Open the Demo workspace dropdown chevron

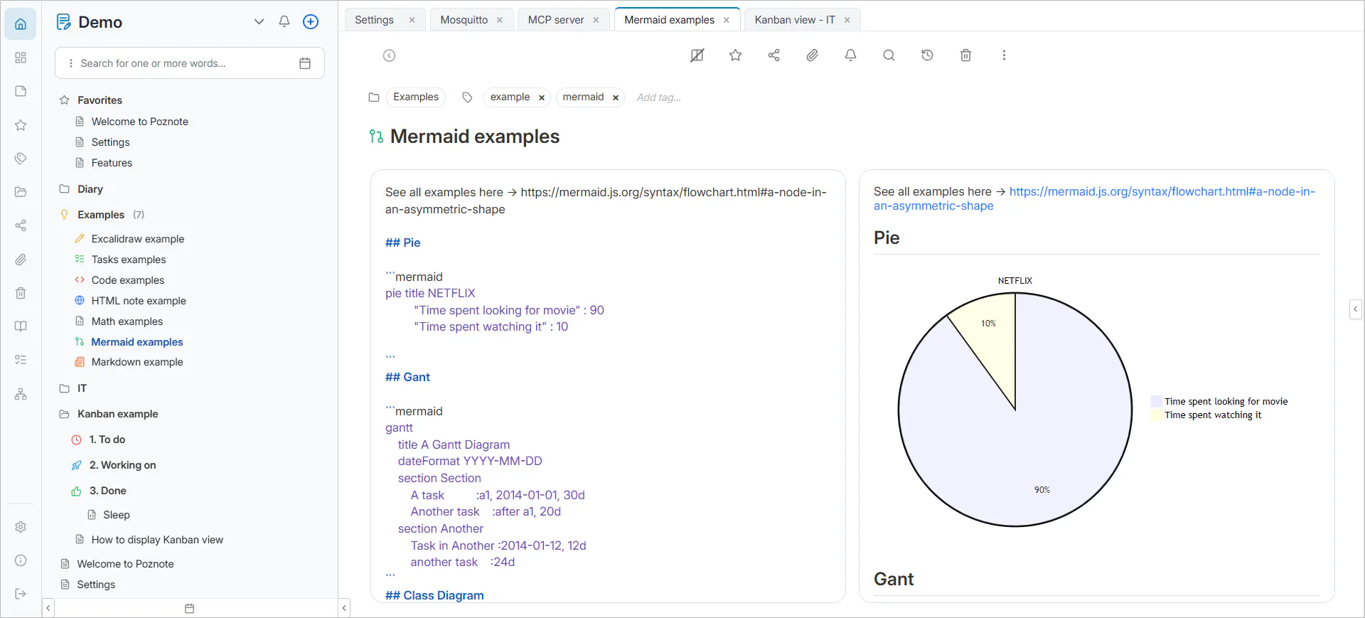click(259, 21)
